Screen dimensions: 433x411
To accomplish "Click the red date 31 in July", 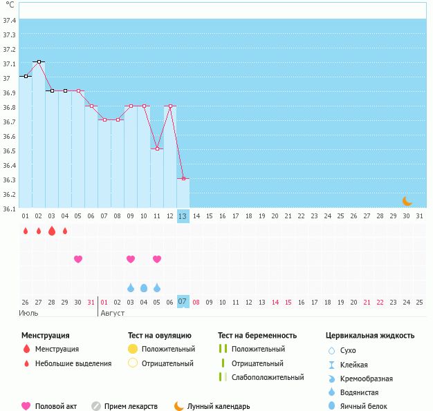I will tap(91, 302).
